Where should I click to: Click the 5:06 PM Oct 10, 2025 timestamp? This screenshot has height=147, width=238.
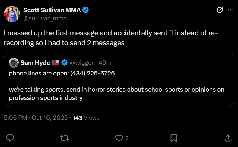click(36, 118)
